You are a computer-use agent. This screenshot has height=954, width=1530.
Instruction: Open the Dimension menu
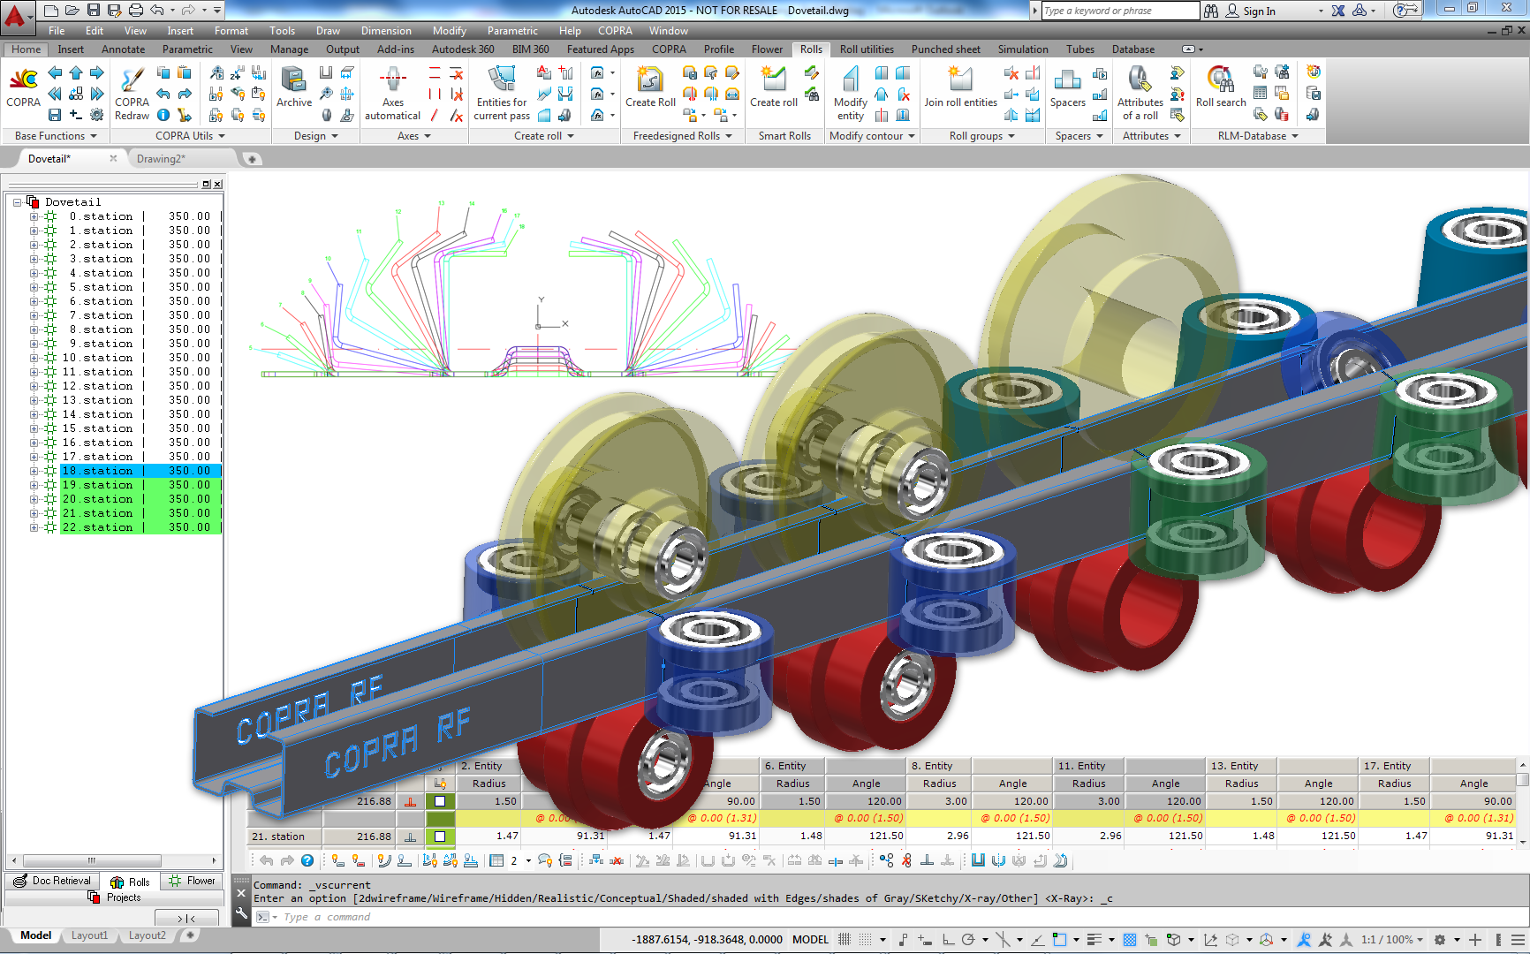(x=386, y=31)
